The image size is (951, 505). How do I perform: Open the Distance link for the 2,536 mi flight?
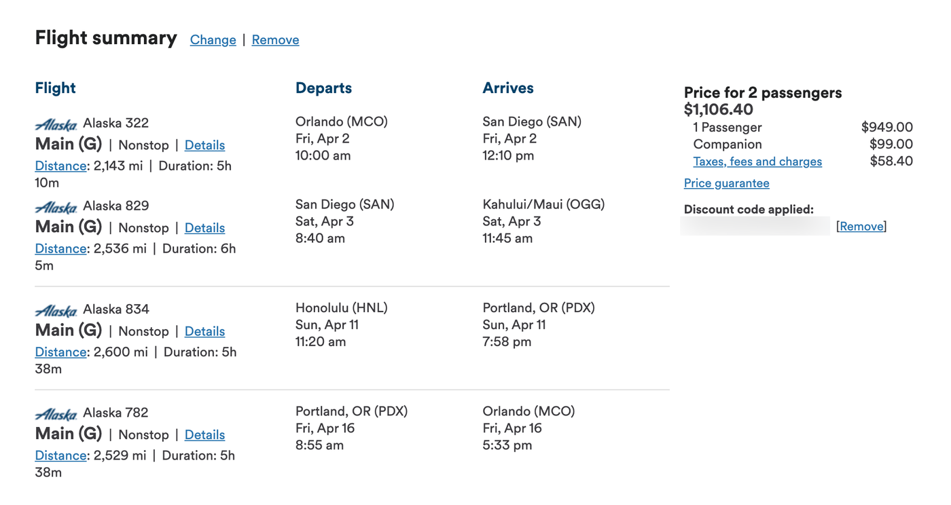61,249
